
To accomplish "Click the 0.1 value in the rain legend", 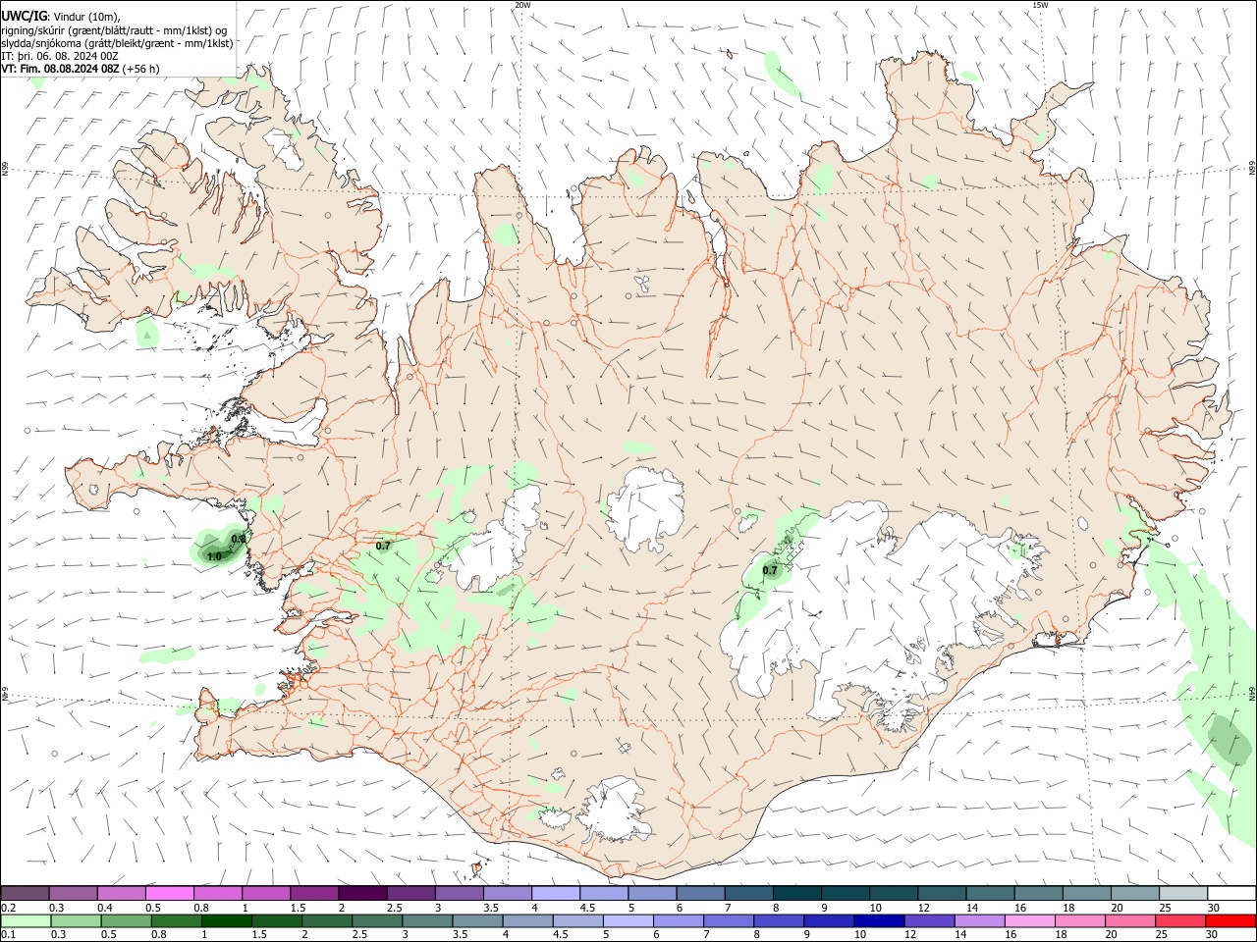I will [x=9, y=935].
